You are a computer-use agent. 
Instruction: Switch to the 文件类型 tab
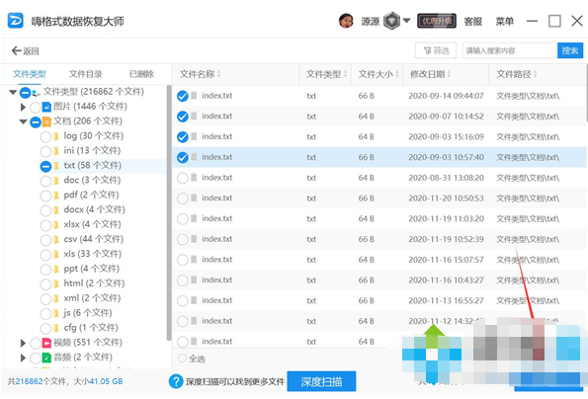click(30, 74)
